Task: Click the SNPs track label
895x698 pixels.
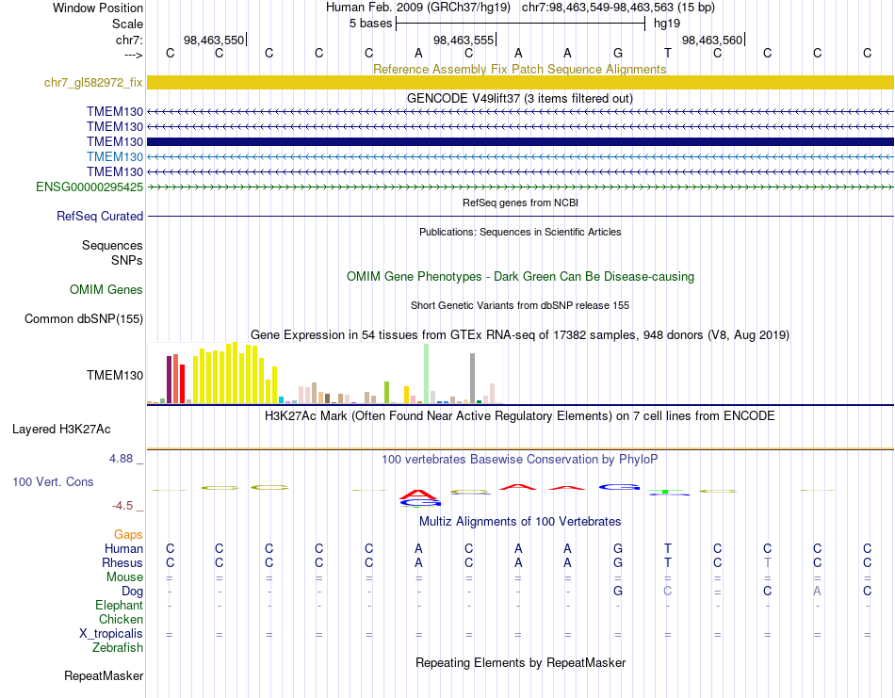Action: [127, 260]
